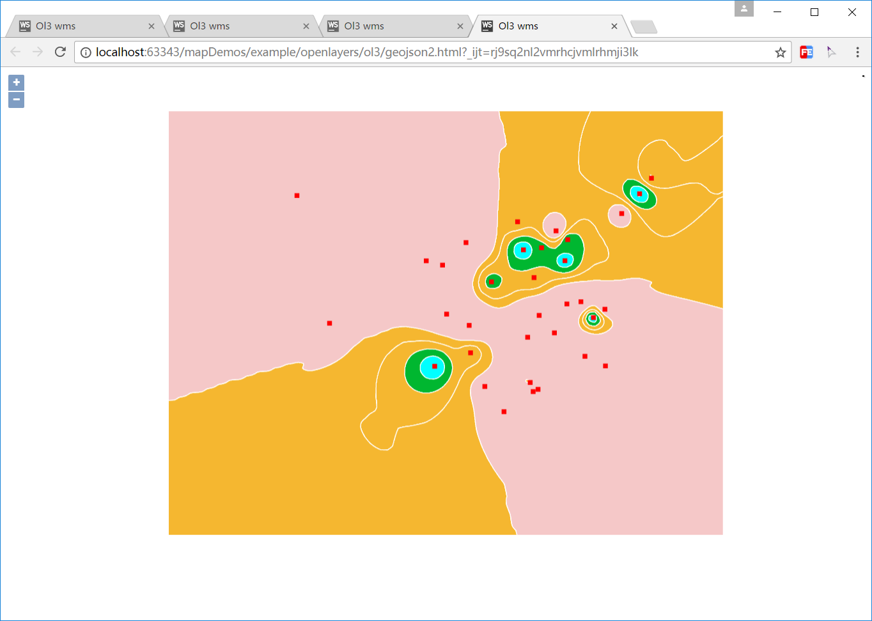Click the purple cursor extension icon

pyautogui.click(x=831, y=52)
